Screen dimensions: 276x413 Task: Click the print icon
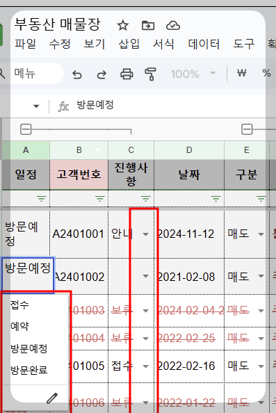pos(127,74)
